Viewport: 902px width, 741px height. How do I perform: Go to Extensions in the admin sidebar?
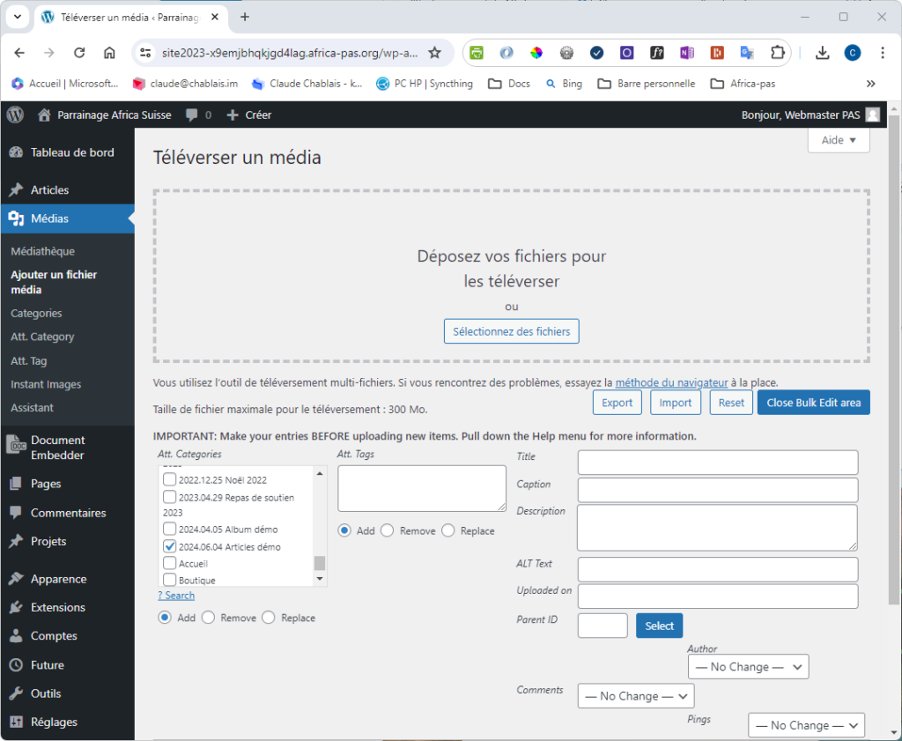click(57, 607)
